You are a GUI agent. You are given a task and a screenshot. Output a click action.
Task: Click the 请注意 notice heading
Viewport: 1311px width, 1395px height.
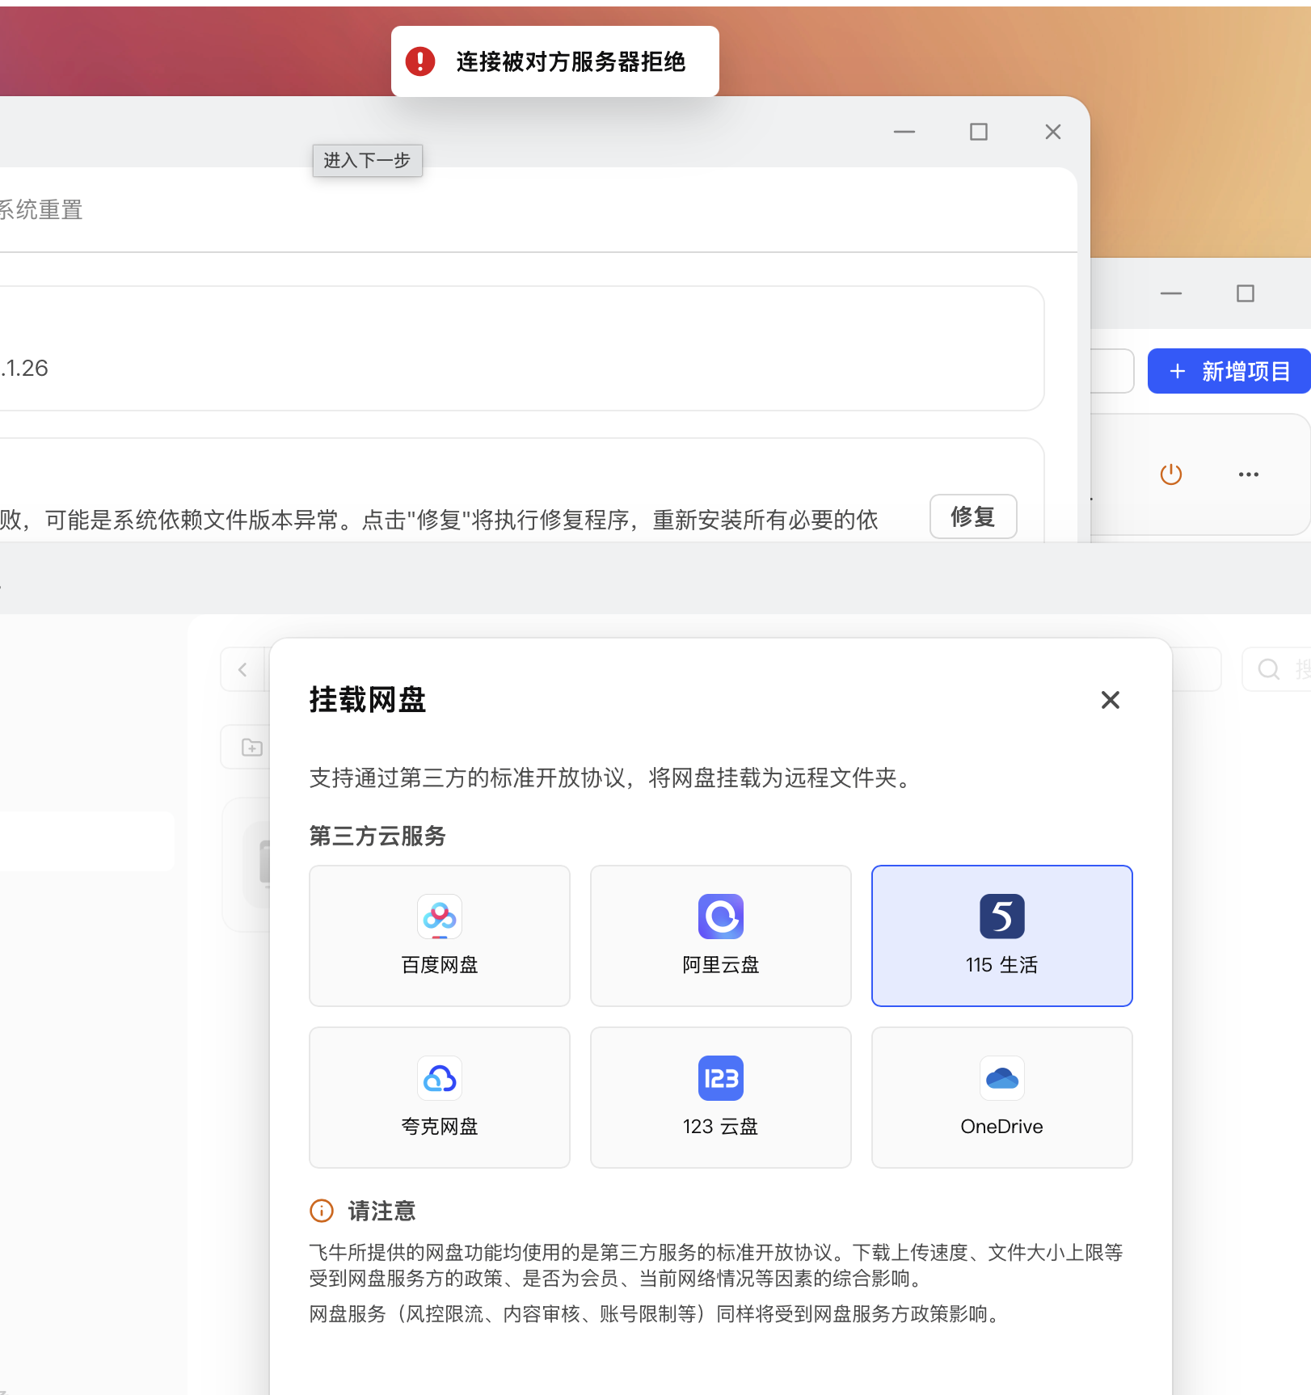click(381, 1211)
